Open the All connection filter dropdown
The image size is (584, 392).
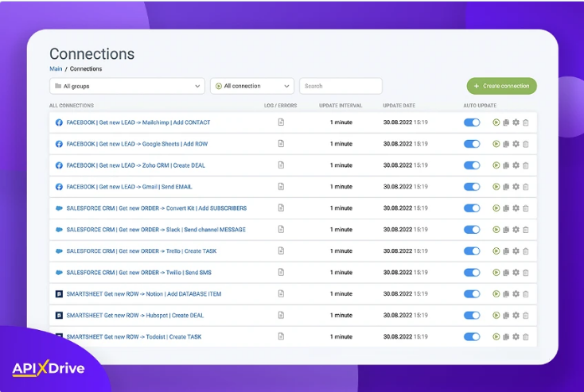point(252,86)
